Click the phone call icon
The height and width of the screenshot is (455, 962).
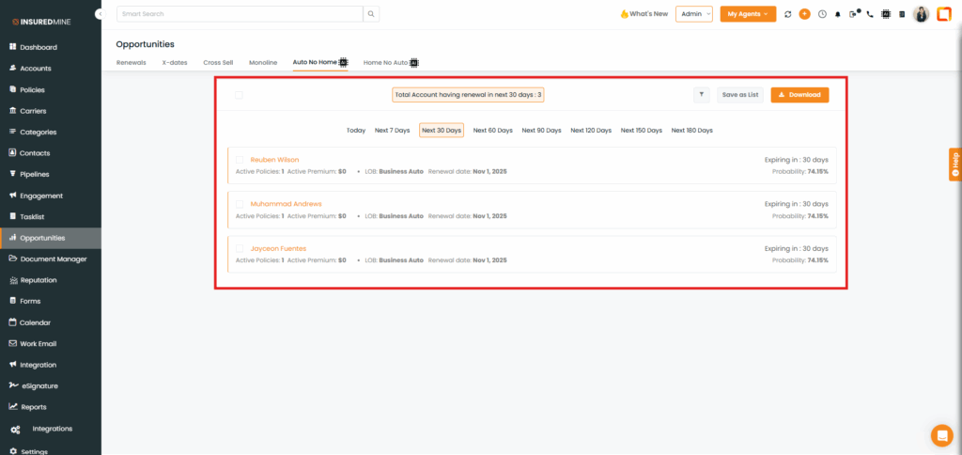coord(870,14)
